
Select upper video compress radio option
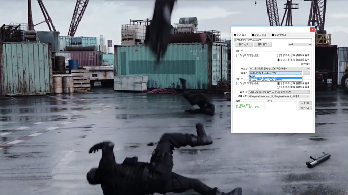tap(278, 55)
